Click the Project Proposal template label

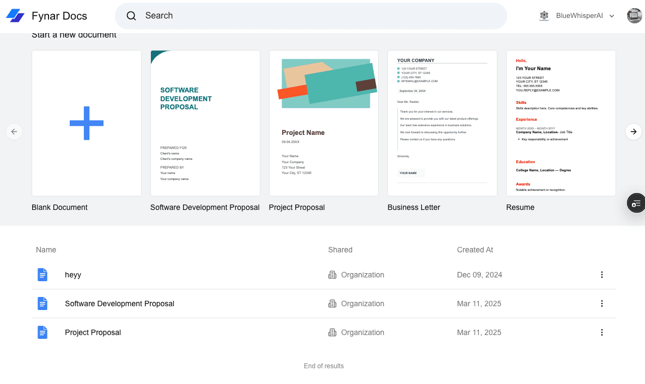296,207
